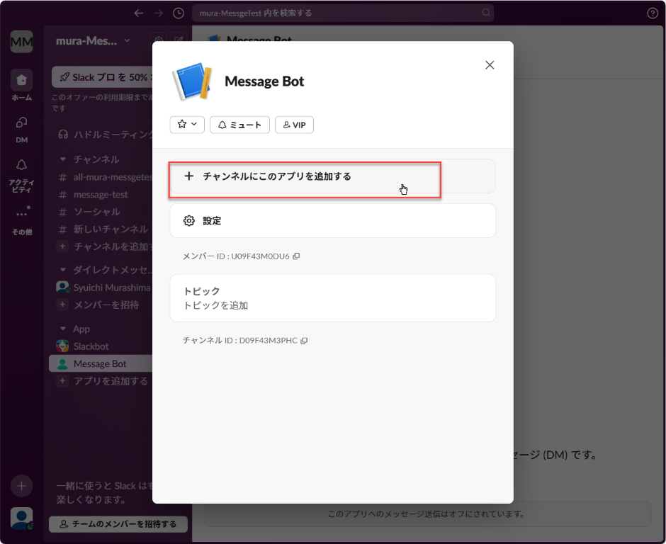Image resolution: width=666 pixels, height=544 pixels.
Task: Go forward in Slack history
Action: (x=159, y=13)
